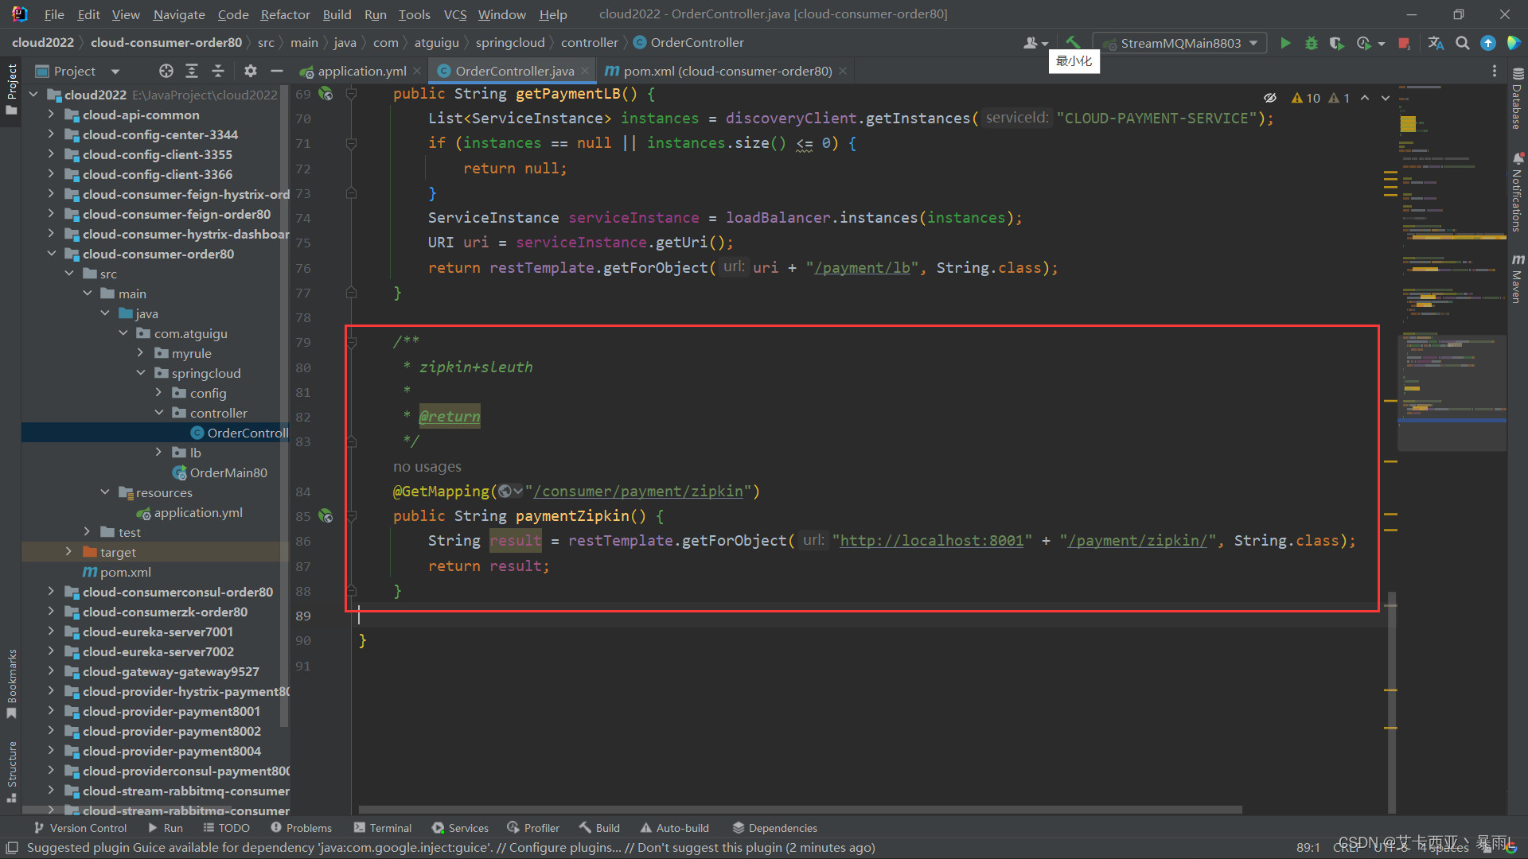
Task: Toggle reader mode eye icon
Action: coord(1270,98)
